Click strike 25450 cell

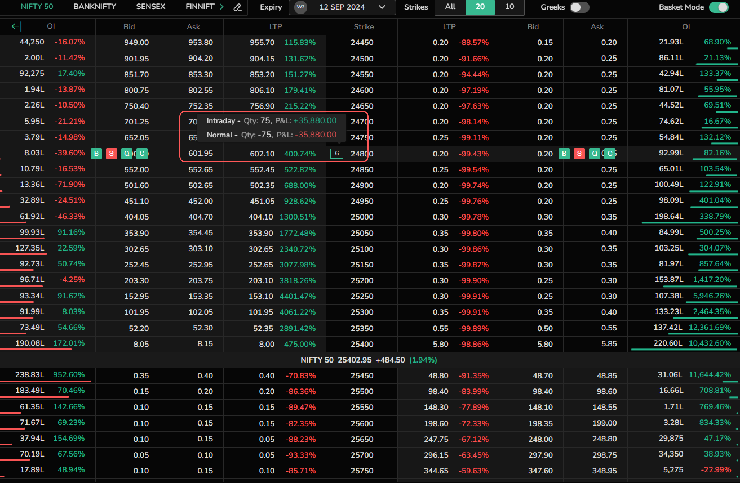pyautogui.click(x=362, y=375)
